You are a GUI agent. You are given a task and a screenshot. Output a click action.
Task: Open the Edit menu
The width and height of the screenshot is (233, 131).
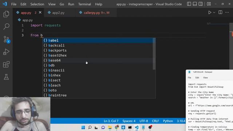pos(23,4)
